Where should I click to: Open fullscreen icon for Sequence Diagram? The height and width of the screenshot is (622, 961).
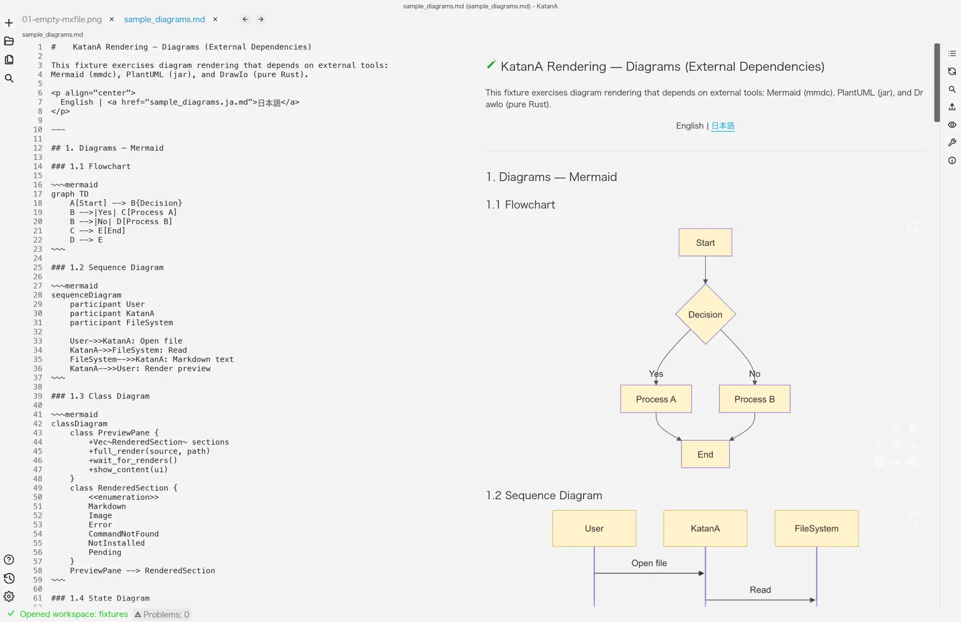pyautogui.click(x=913, y=517)
